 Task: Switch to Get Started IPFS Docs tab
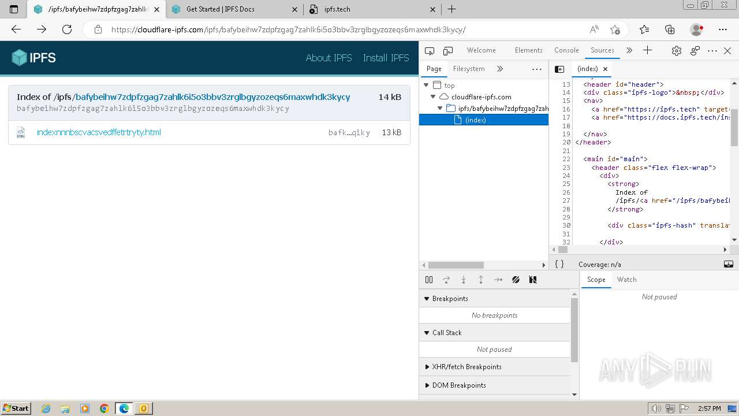(233, 9)
